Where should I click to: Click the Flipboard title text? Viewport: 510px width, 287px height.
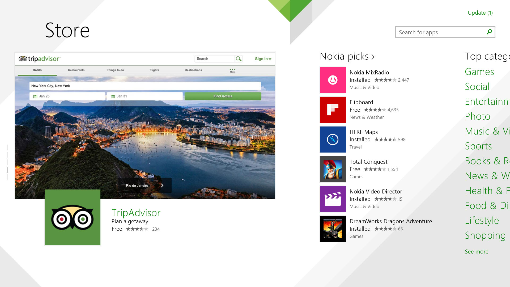pos(361,102)
